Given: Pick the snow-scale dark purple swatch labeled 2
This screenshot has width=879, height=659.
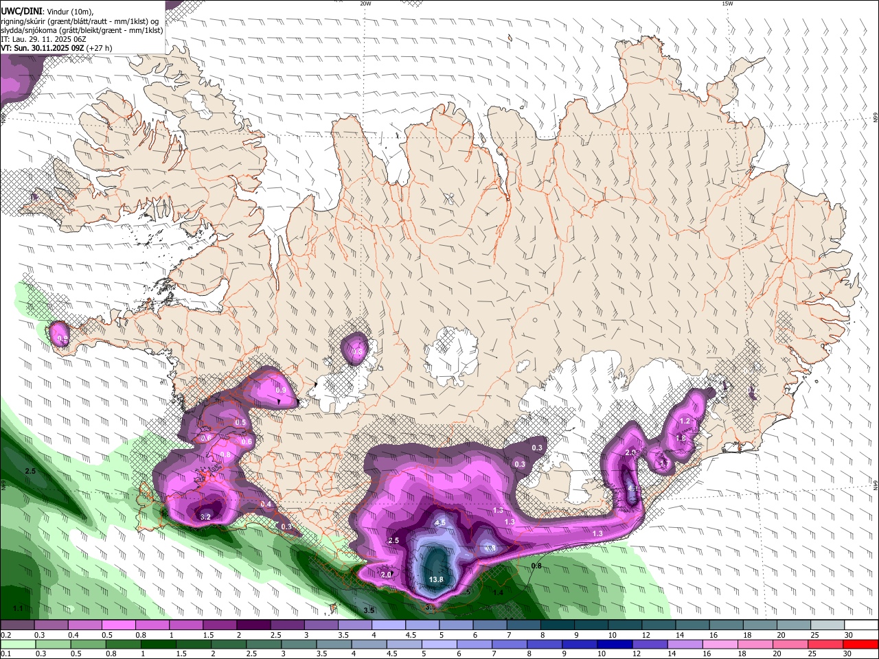Looking at the screenshot, I should point(253,625).
